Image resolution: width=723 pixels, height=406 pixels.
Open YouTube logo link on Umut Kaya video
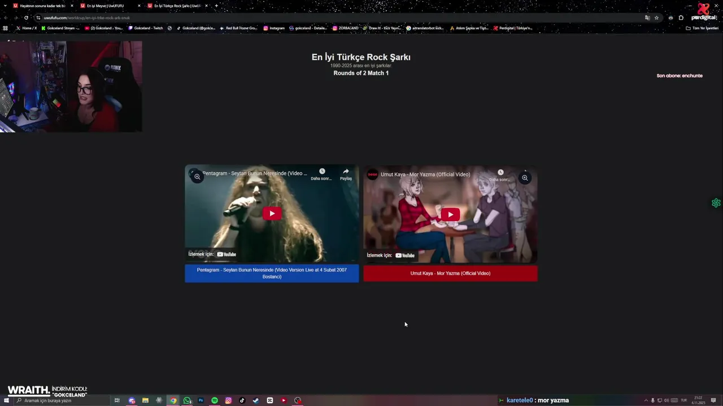[405, 255]
